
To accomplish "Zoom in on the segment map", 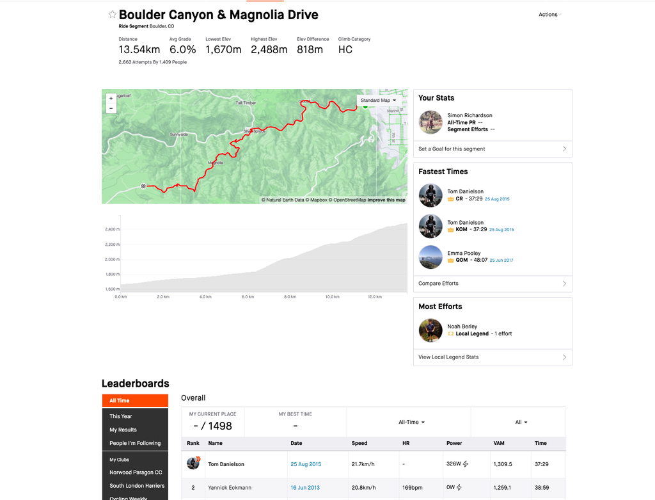I will pyautogui.click(x=111, y=99).
